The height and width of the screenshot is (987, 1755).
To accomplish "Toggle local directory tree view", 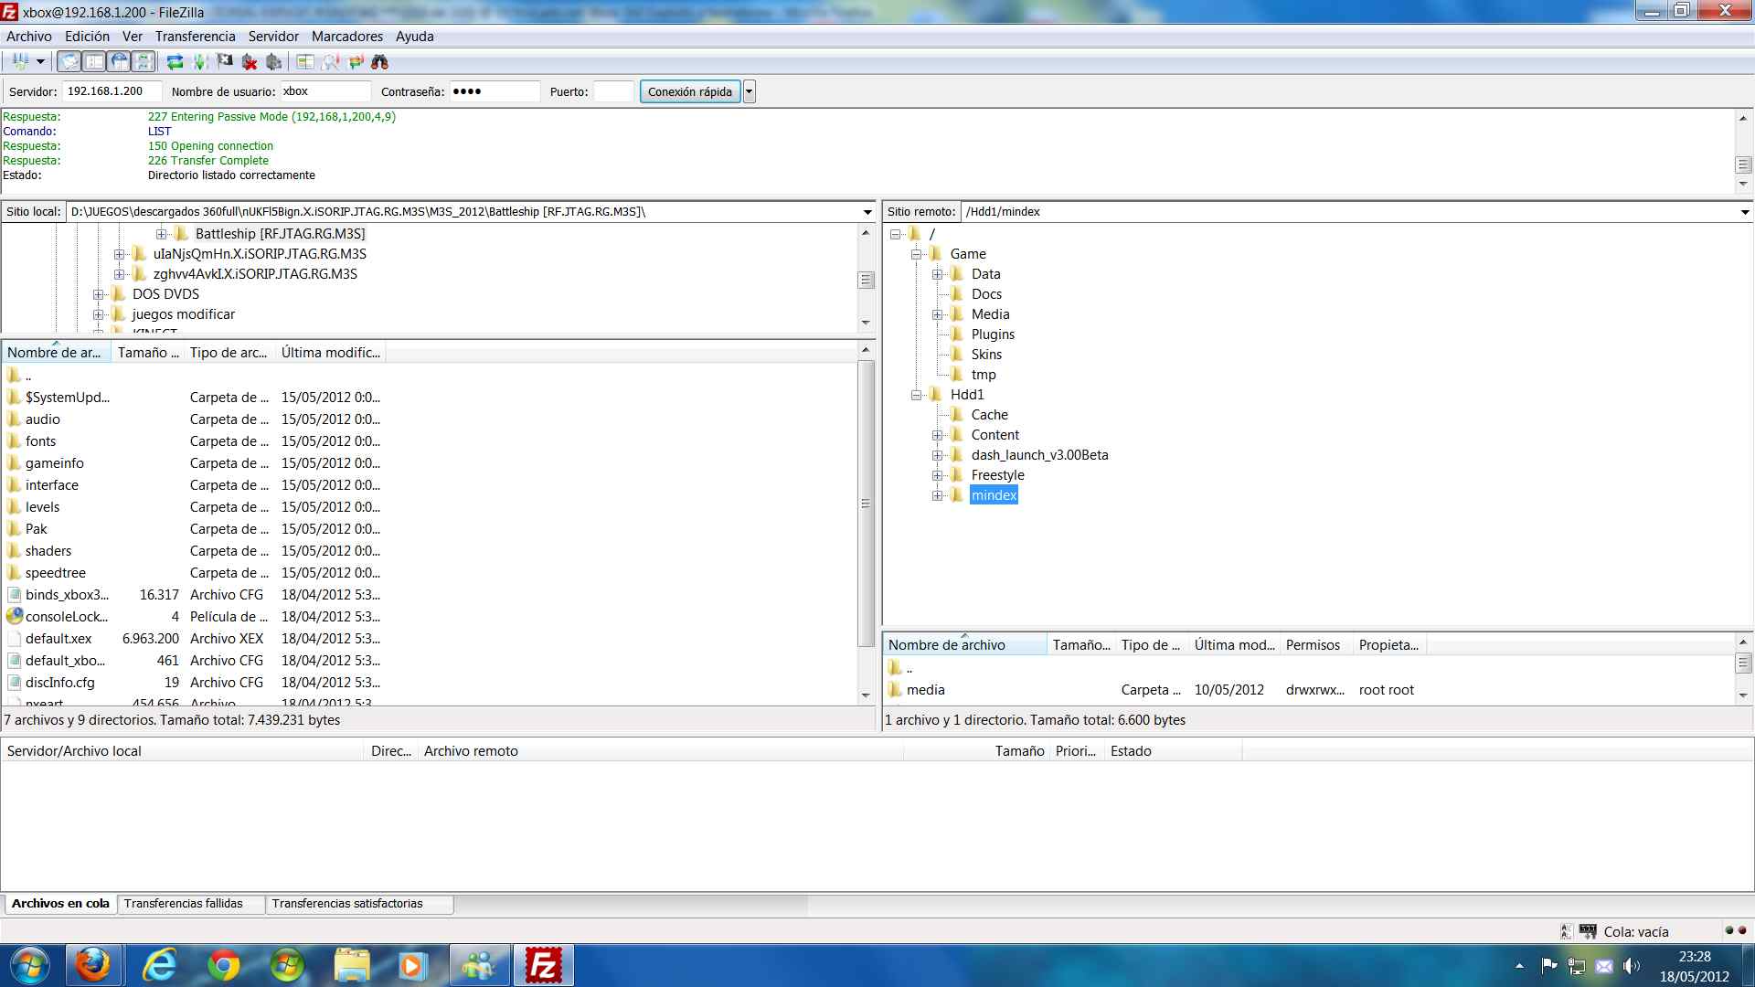I will [94, 62].
